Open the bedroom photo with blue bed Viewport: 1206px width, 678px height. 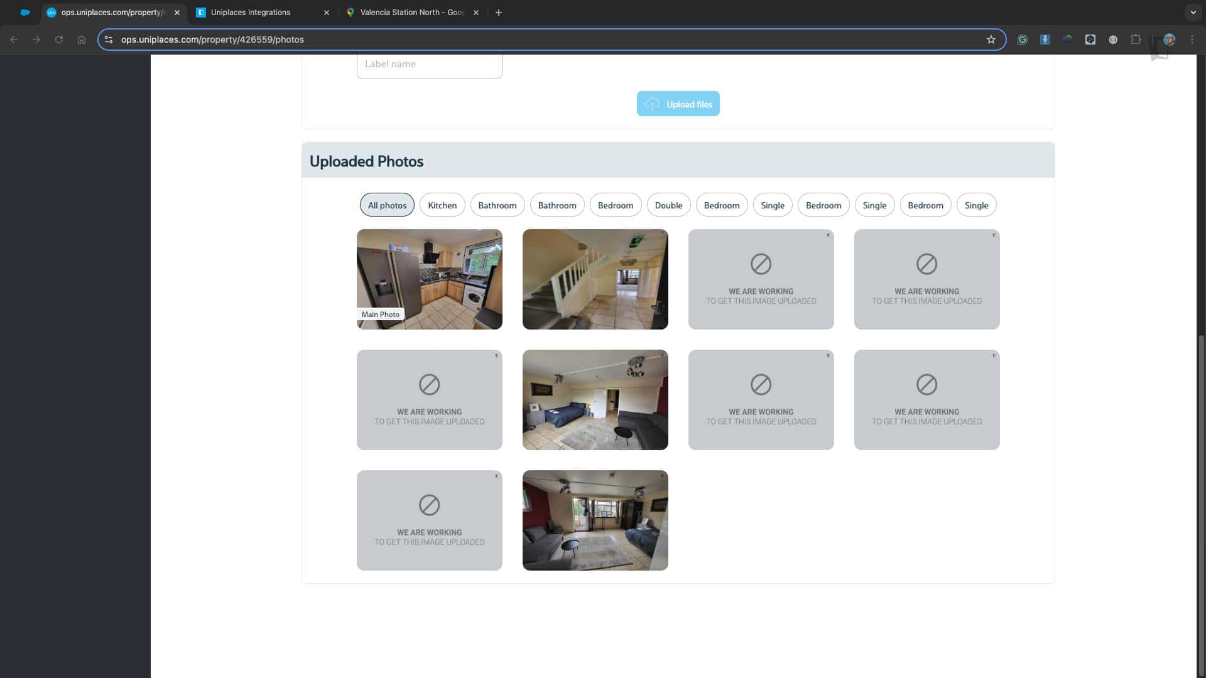tap(595, 400)
